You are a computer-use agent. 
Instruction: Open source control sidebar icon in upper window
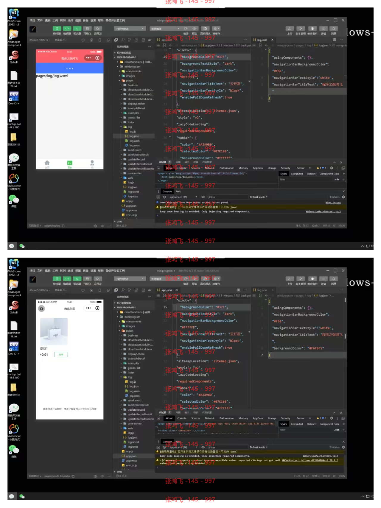[x=130, y=40]
